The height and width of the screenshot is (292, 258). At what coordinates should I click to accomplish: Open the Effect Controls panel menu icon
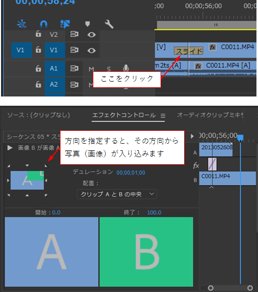point(163,116)
